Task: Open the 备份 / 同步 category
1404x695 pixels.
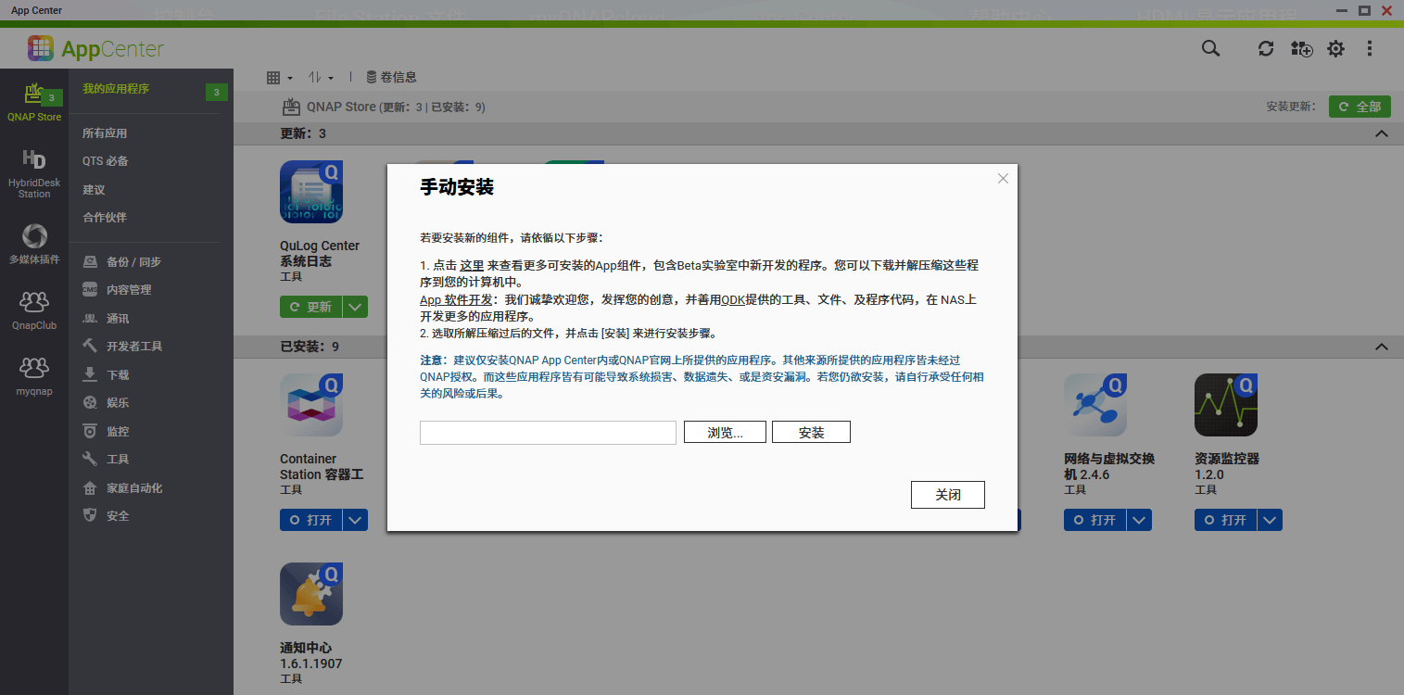Action: coord(121,262)
